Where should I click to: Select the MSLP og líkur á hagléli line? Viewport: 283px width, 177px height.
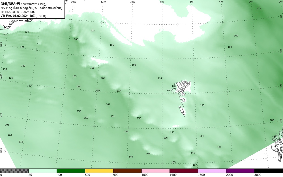31,8
